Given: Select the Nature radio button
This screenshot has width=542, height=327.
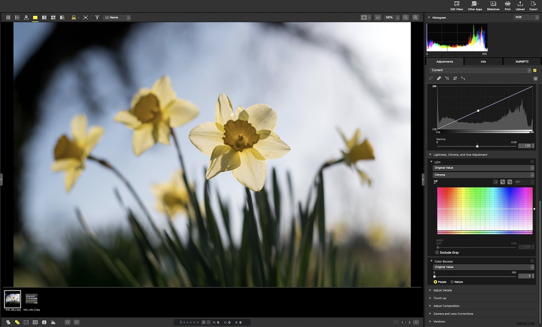Looking at the screenshot, I should [452, 282].
